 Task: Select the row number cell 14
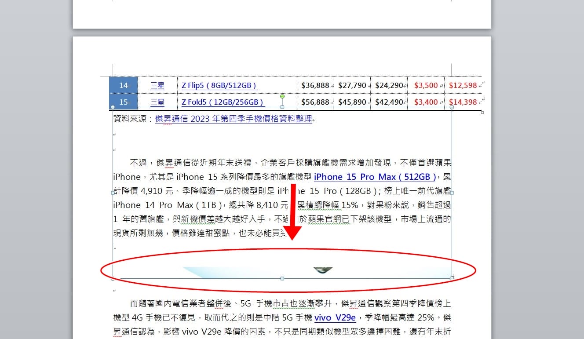click(124, 85)
